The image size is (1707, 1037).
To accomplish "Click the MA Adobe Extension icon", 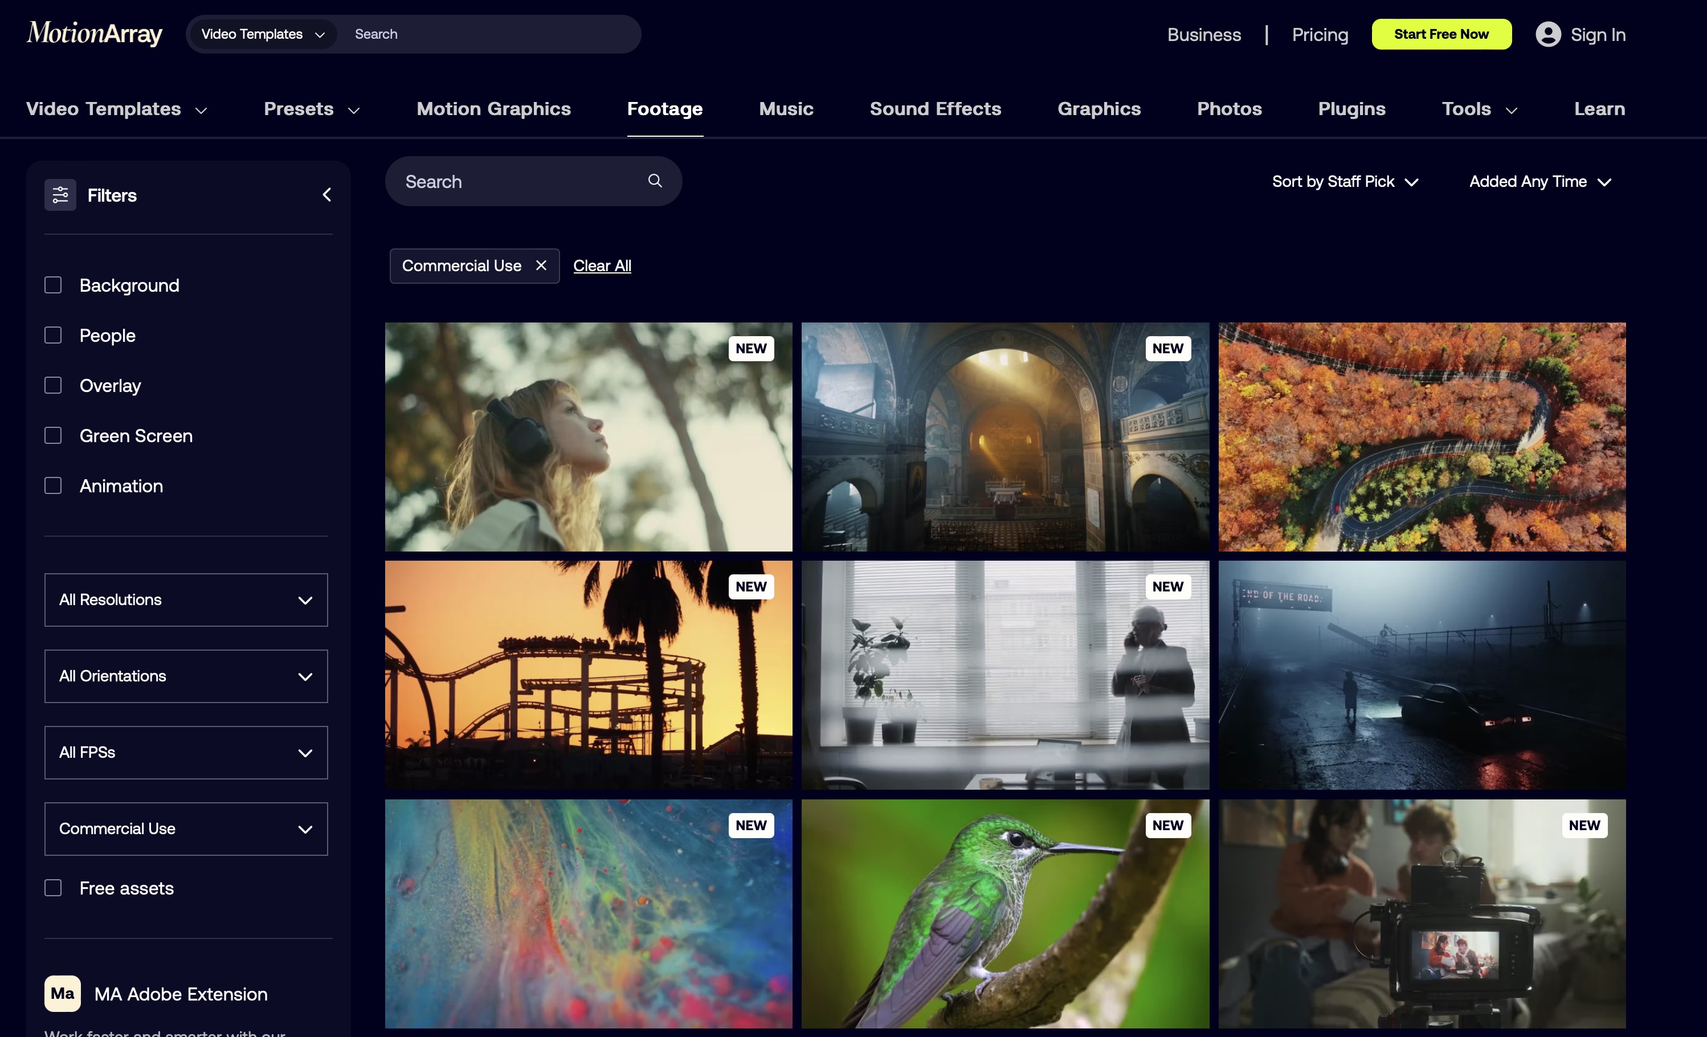I will (62, 993).
